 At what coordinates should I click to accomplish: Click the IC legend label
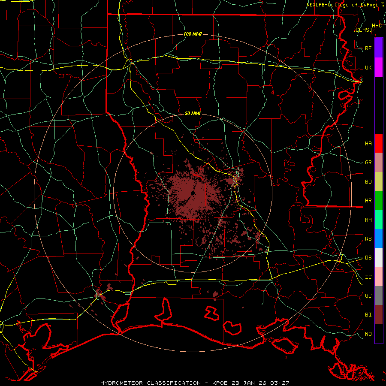[x=368, y=277]
